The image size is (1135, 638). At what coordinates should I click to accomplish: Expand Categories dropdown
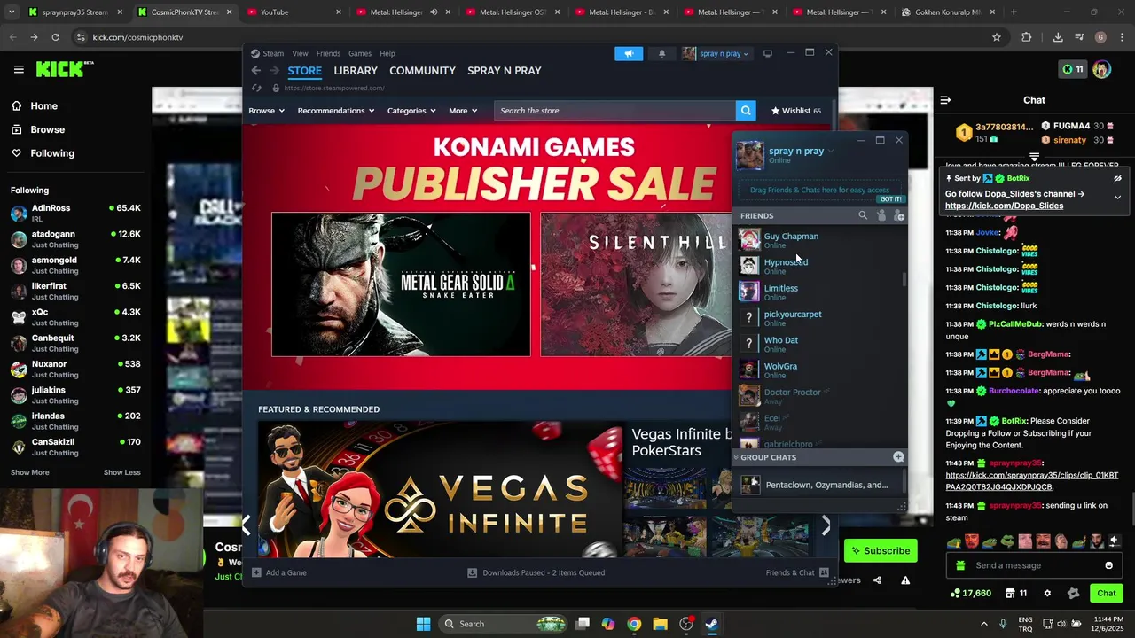point(412,111)
